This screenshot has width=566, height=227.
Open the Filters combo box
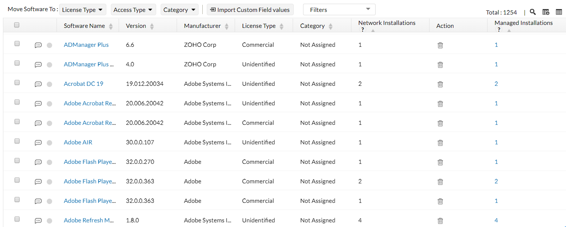(x=339, y=10)
